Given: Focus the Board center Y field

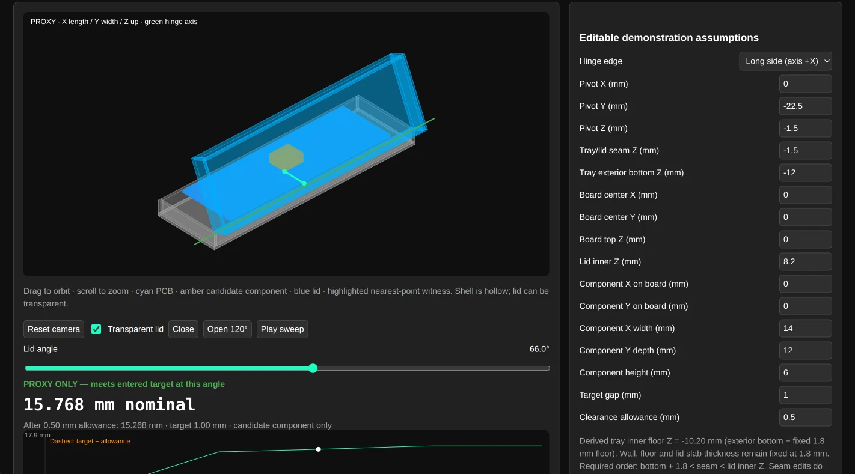Looking at the screenshot, I should point(805,217).
